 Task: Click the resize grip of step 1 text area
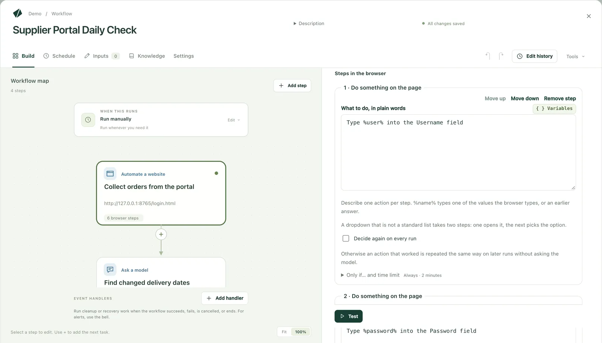tap(573, 187)
